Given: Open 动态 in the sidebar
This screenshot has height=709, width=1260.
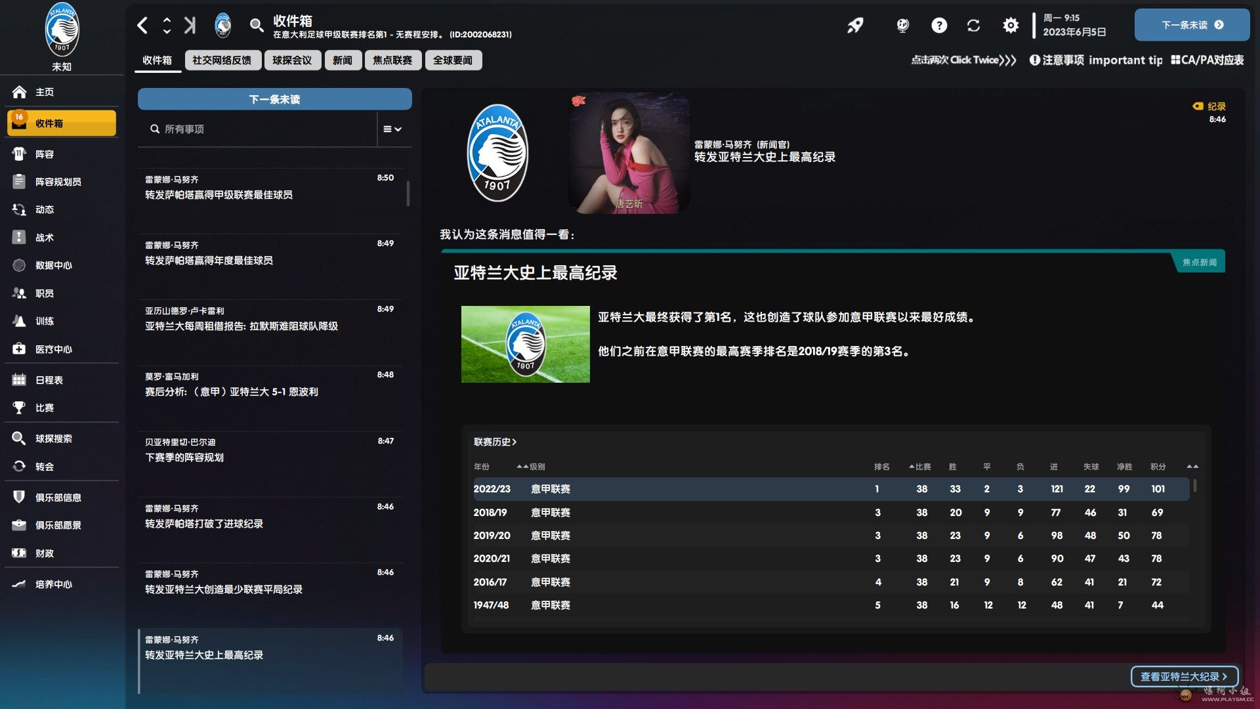Looking at the screenshot, I should 62,209.
